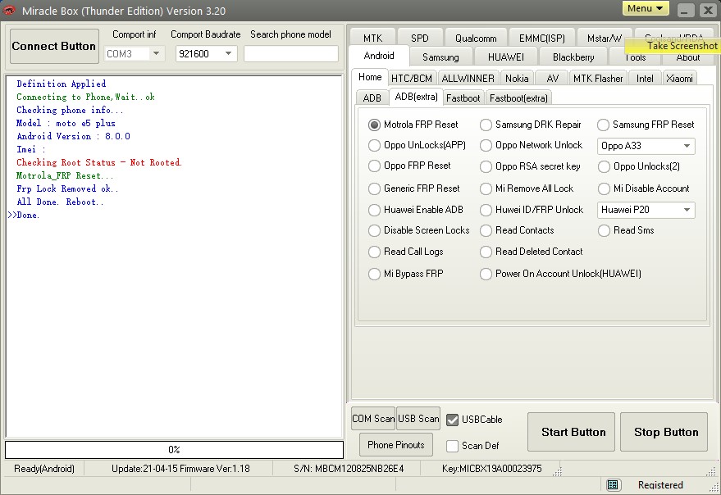
Task: Select Read Sms radio option
Action: (604, 230)
